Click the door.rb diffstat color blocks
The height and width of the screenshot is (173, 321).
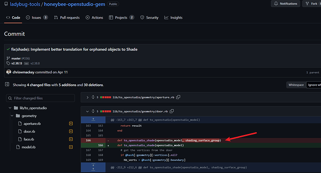[106, 111]
